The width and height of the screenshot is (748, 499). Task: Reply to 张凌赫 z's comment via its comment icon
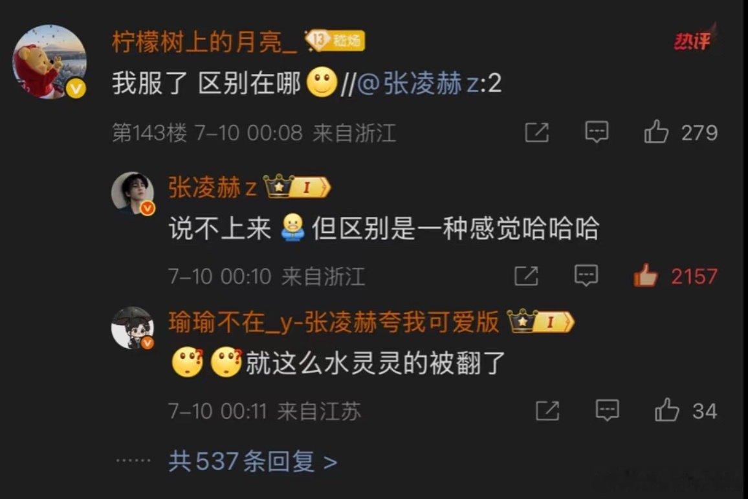(x=586, y=275)
